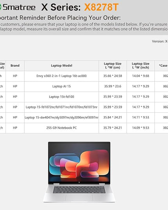Click the 35.66 * 24.58 cm size cell
The image size is (168, 210).
(x=113, y=76)
